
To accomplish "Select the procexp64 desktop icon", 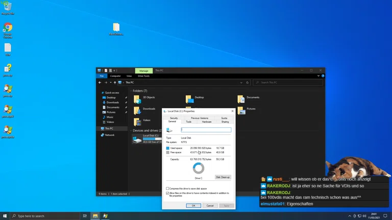I will pos(8,112).
